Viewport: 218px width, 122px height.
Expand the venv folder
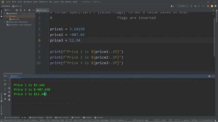(x=7, y=16)
